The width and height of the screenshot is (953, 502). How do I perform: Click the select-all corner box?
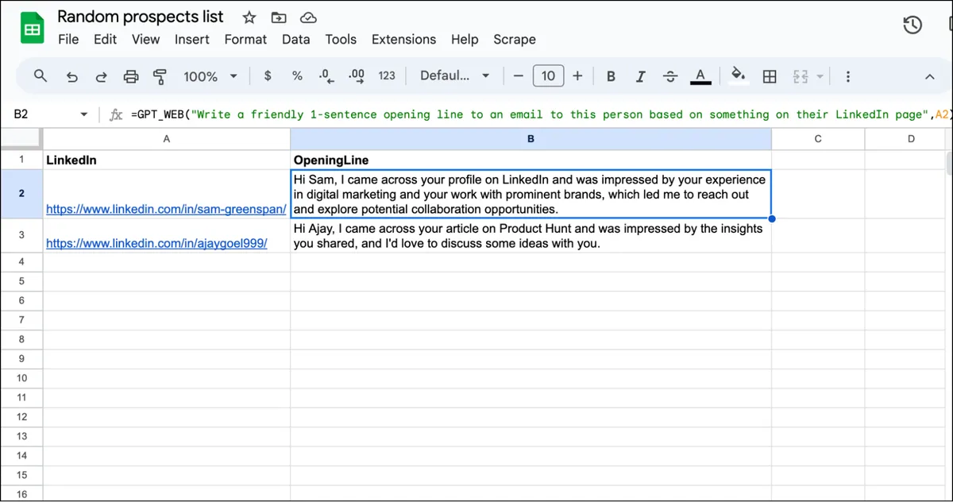click(x=21, y=138)
